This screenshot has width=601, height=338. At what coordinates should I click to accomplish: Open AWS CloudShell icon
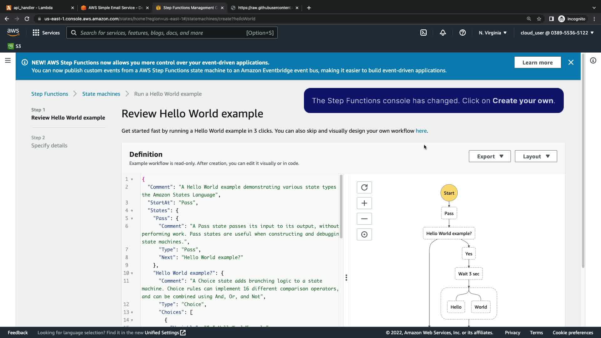click(x=423, y=33)
